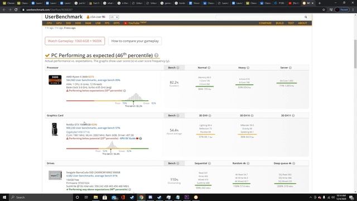Open a new browser tab with the plus icon

click(x=320, y=3)
